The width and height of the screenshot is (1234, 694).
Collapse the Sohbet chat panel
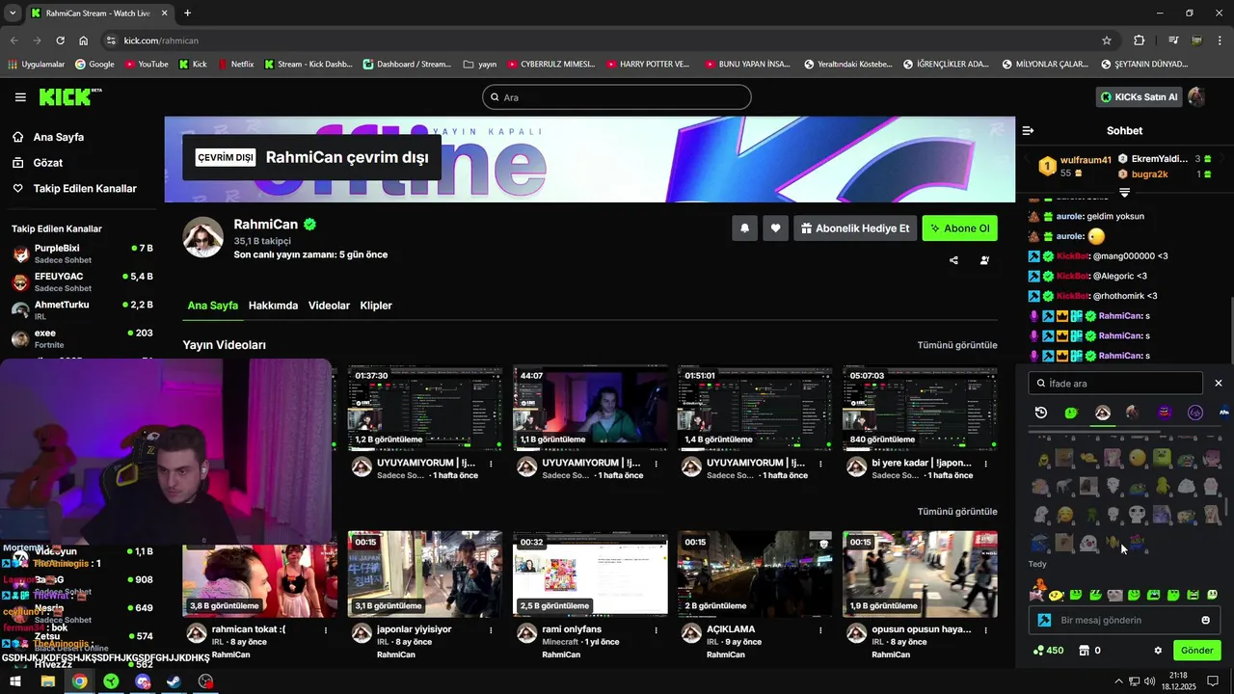click(1028, 130)
